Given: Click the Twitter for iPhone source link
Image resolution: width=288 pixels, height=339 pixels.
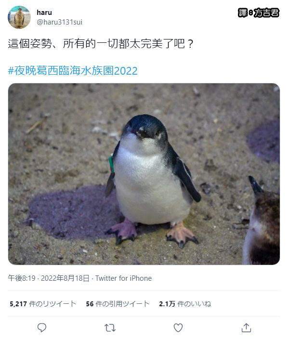Looking at the screenshot, I should tap(123, 278).
